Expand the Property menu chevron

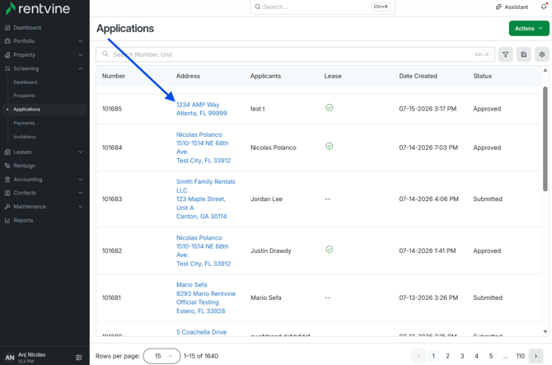pyautogui.click(x=80, y=55)
